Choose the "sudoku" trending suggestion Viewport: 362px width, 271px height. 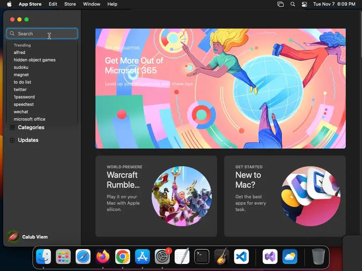coord(21,67)
